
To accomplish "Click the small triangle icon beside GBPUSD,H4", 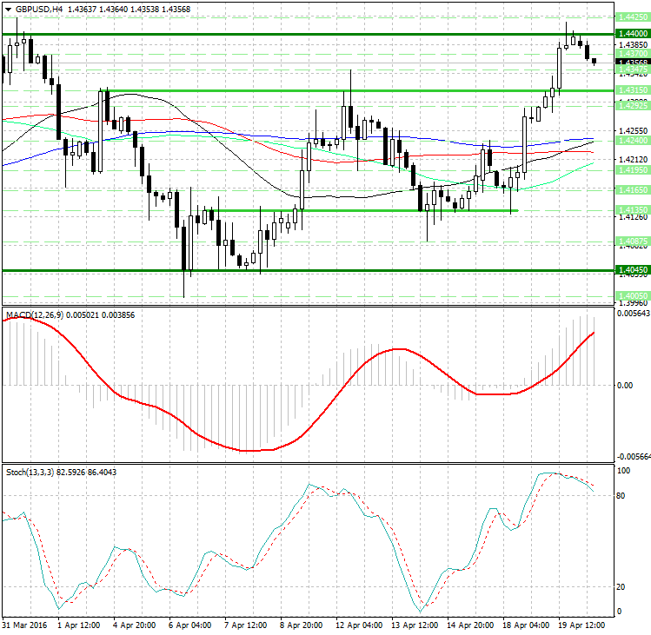I will [x=6, y=9].
